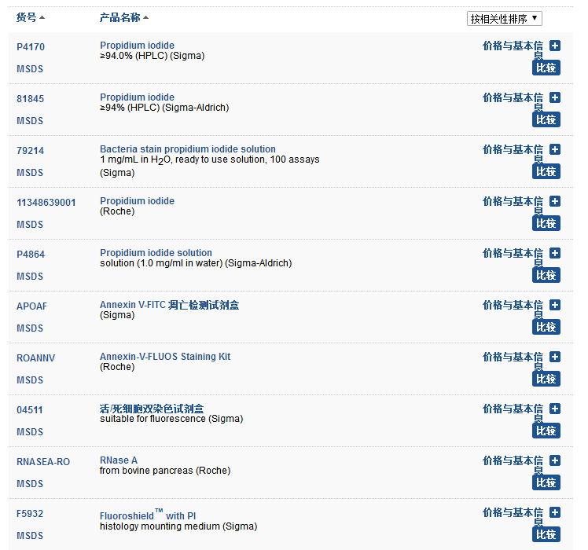Expand pricing plus icon for 04511

pyautogui.click(x=555, y=409)
